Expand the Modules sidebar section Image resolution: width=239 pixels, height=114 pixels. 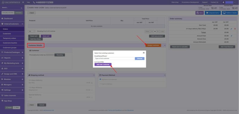tap(22, 79)
